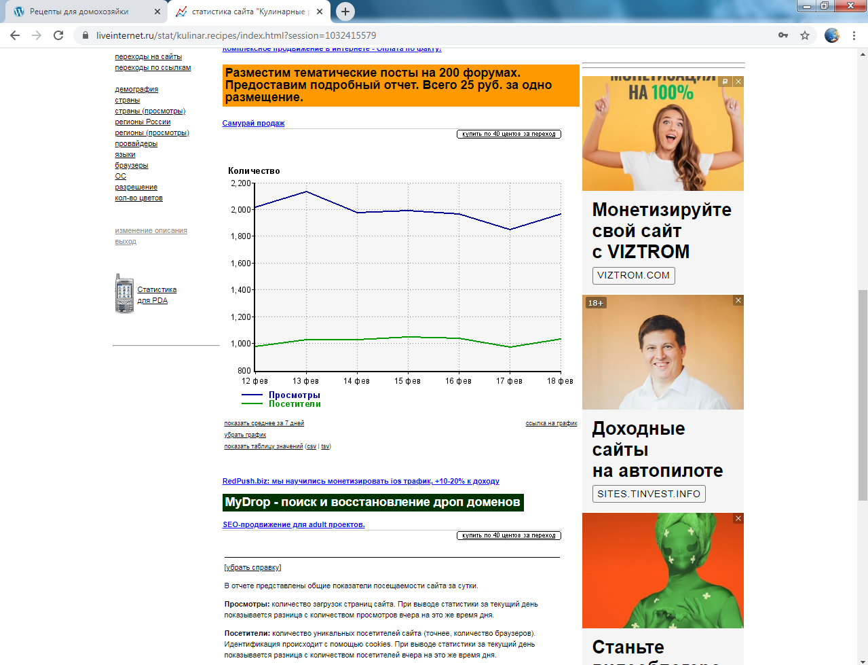Click the "Самурай продаж" ad link
The image size is (868, 665).
tap(253, 123)
